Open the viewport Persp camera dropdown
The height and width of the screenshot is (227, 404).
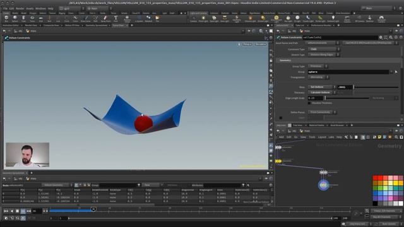click(247, 44)
